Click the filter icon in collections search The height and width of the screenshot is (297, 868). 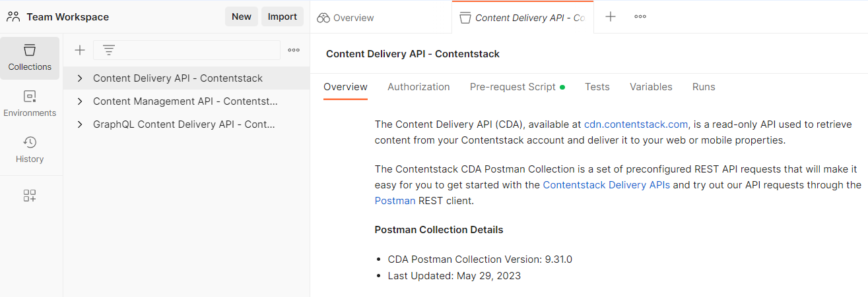pyautogui.click(x=109, y=50)
